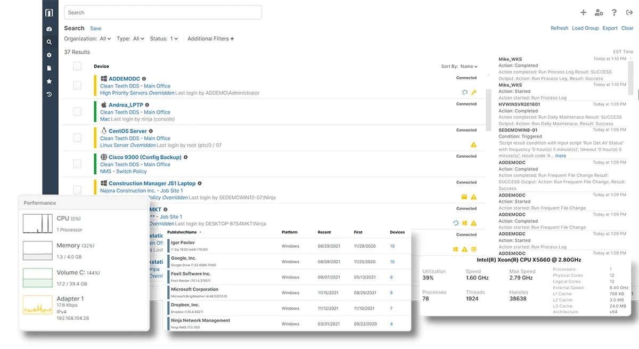Click the Save search link
Viewport: 639px width, 349px height.
click(95, 29)
